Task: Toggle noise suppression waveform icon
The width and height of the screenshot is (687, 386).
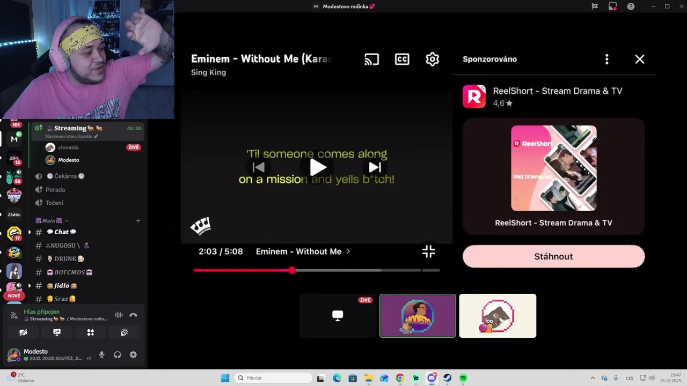Action: pyautogui.click(x=119, y=315)
